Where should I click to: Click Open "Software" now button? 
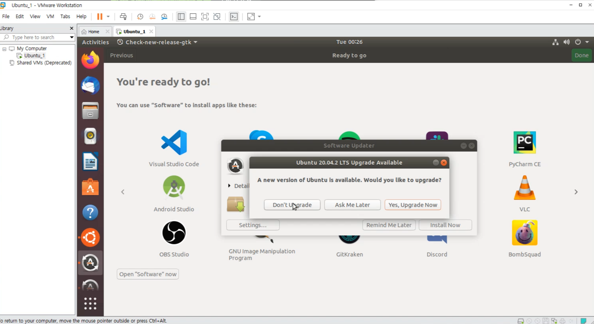(x=148, y=274)
